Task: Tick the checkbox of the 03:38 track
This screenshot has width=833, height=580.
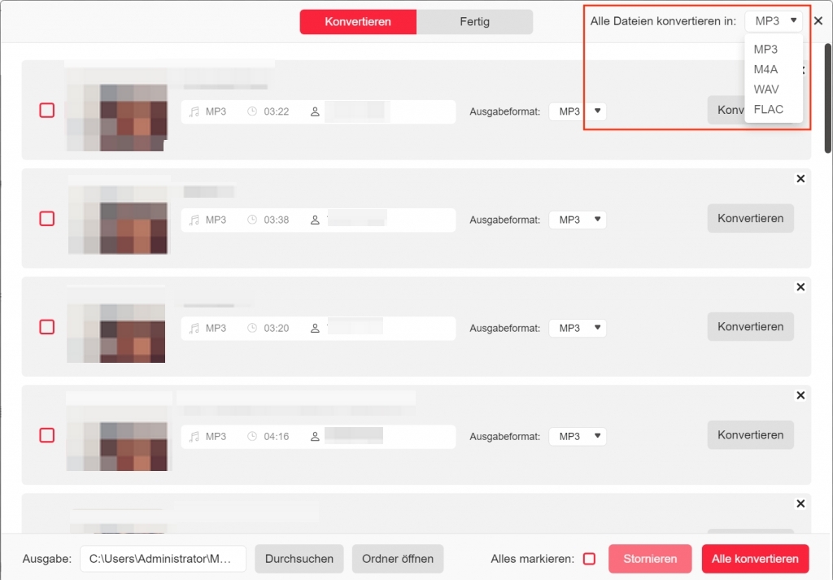Action: pos(46,219)
